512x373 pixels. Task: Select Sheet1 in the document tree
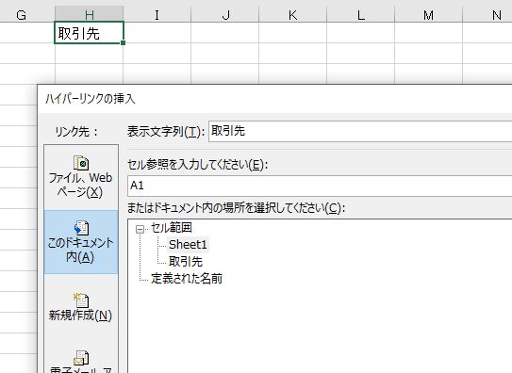pos(188,245)
